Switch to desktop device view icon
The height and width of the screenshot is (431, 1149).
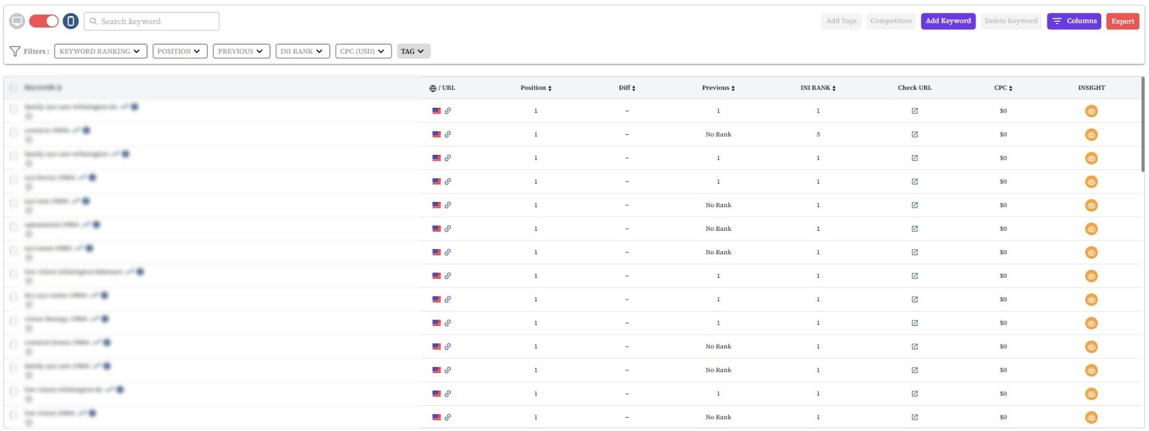[x=17, y=21]
